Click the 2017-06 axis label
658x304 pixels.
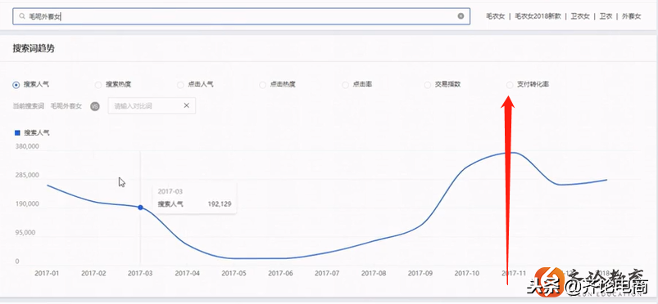pos(280,273)
